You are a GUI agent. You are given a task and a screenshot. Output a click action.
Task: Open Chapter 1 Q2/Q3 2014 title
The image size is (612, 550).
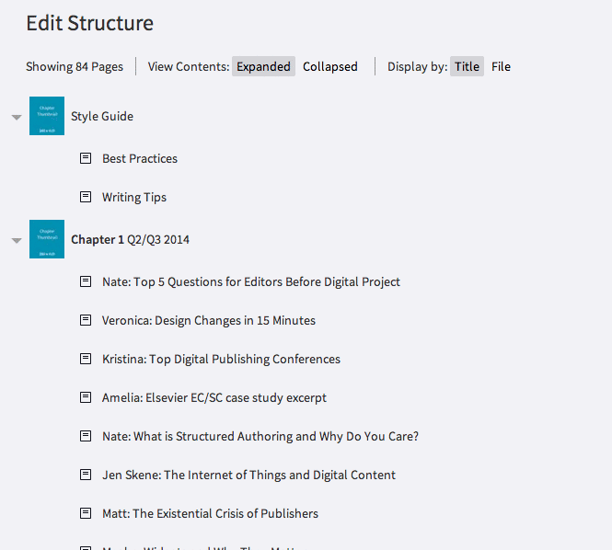pyautogui.click(x=130, y=239)
